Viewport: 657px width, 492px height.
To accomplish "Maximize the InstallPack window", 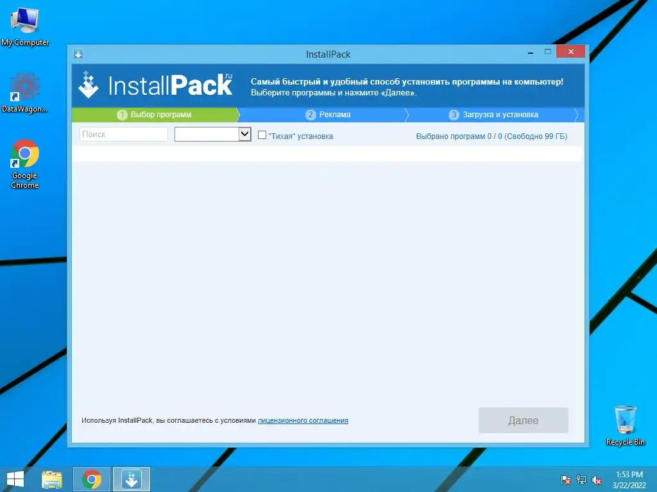I will coord(548,52).
